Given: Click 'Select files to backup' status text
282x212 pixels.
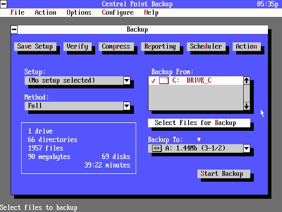Looking at the screenshot, I should 39,208.
